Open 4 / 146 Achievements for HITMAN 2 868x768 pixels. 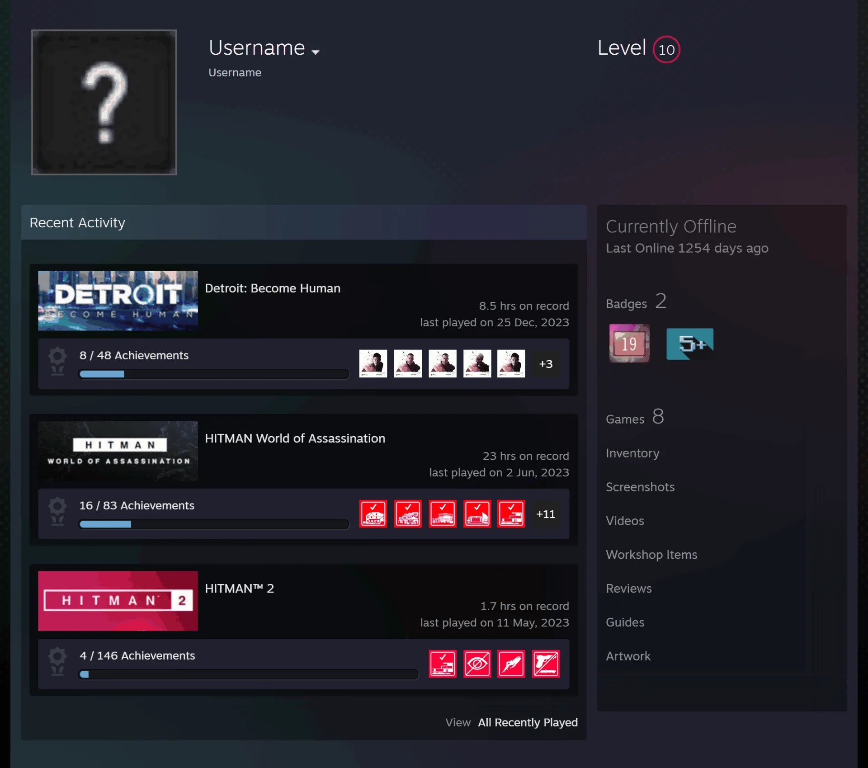pos(137,655)
